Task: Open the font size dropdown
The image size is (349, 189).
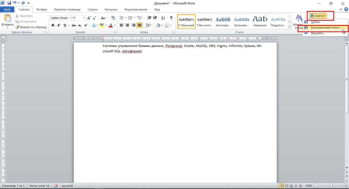Action: click(x=84, y=18)
